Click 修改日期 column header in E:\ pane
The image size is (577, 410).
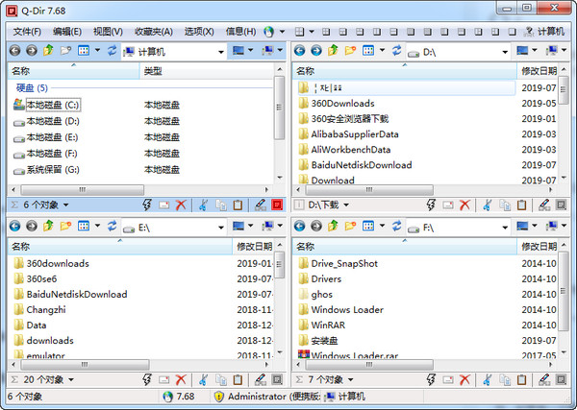253,246
